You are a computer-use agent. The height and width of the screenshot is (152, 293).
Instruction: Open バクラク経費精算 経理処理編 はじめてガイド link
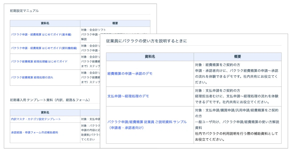pyautogui.click(x=39, y=62)
